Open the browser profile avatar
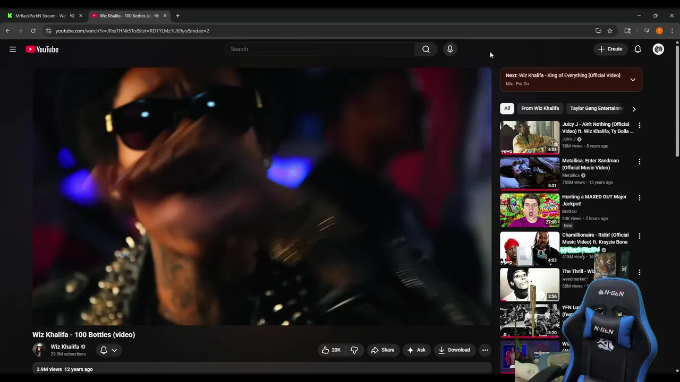Screen dimensions: 680x382 (659, 31)
